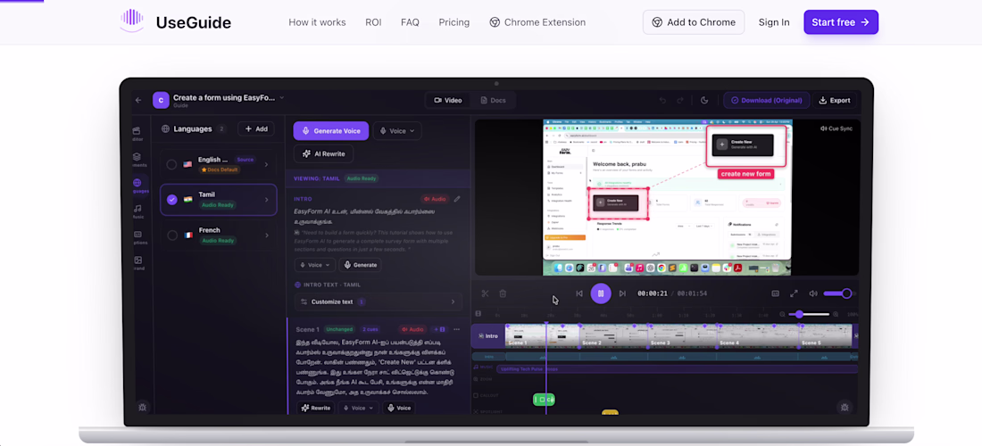Toggle the Scene 1 Audio badge

click(x=412, y=329)
